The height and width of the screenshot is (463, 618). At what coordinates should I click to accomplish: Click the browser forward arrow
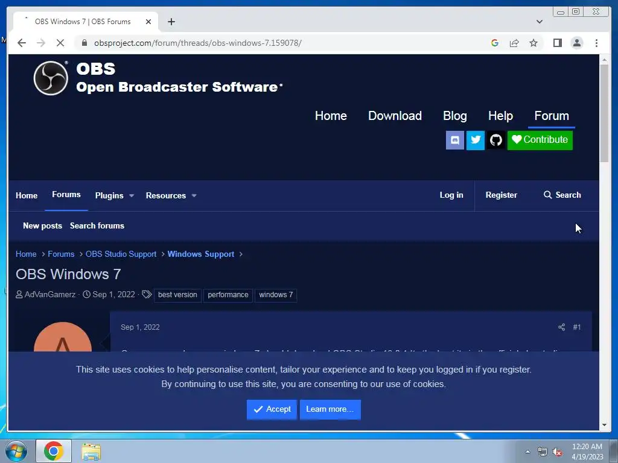pyautogui.click(x=41, y=43)
